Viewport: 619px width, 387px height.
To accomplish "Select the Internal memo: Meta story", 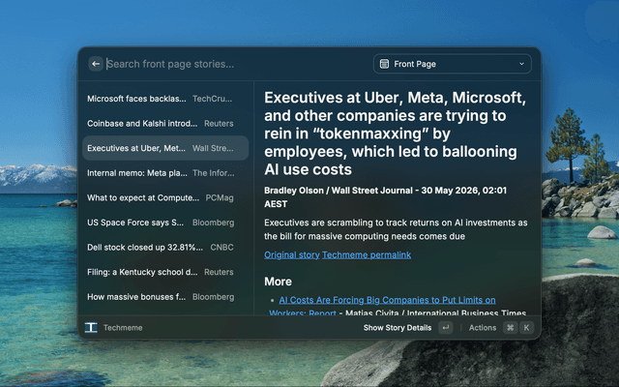I will (x=165, y=173).
